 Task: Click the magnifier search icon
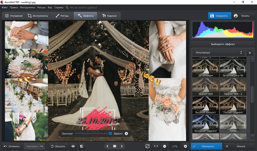pos(67,8)
